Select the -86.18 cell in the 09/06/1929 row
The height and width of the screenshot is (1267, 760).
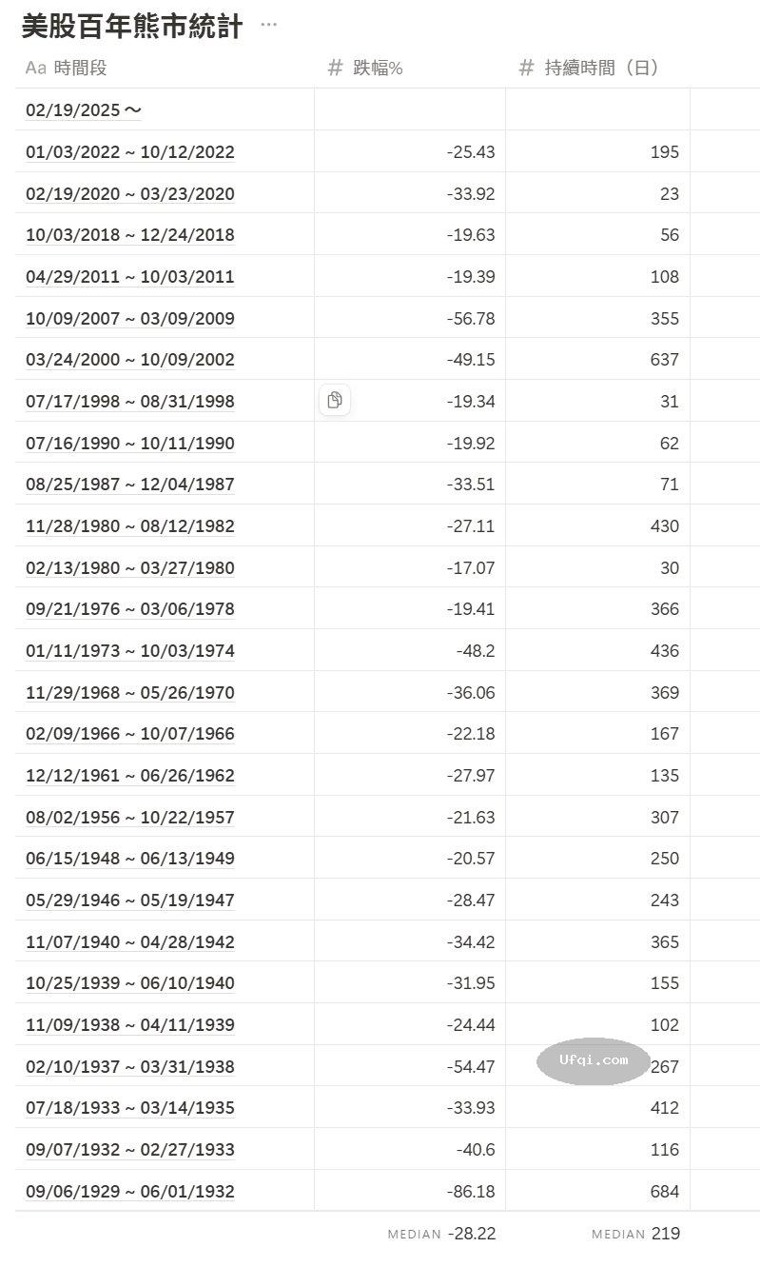[410, 1191]
